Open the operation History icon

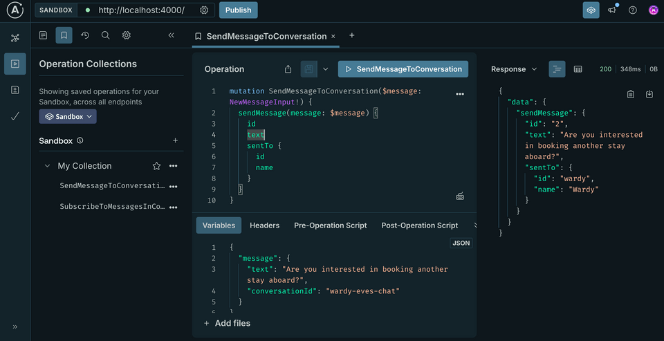[x=84, y=35]
